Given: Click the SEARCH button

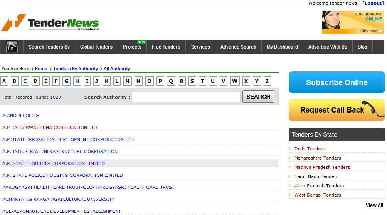Looking at the screenshot, I should point(258,96).
